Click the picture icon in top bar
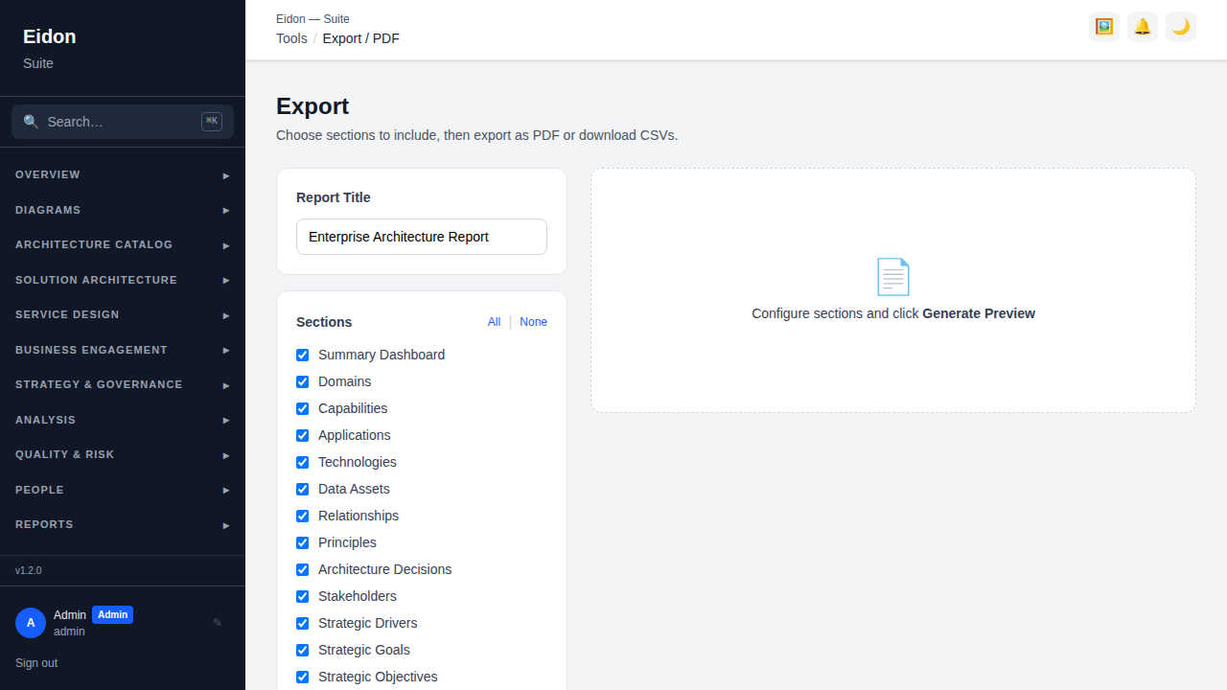This screenshot has height=690, width=1227. point(1104,27)
